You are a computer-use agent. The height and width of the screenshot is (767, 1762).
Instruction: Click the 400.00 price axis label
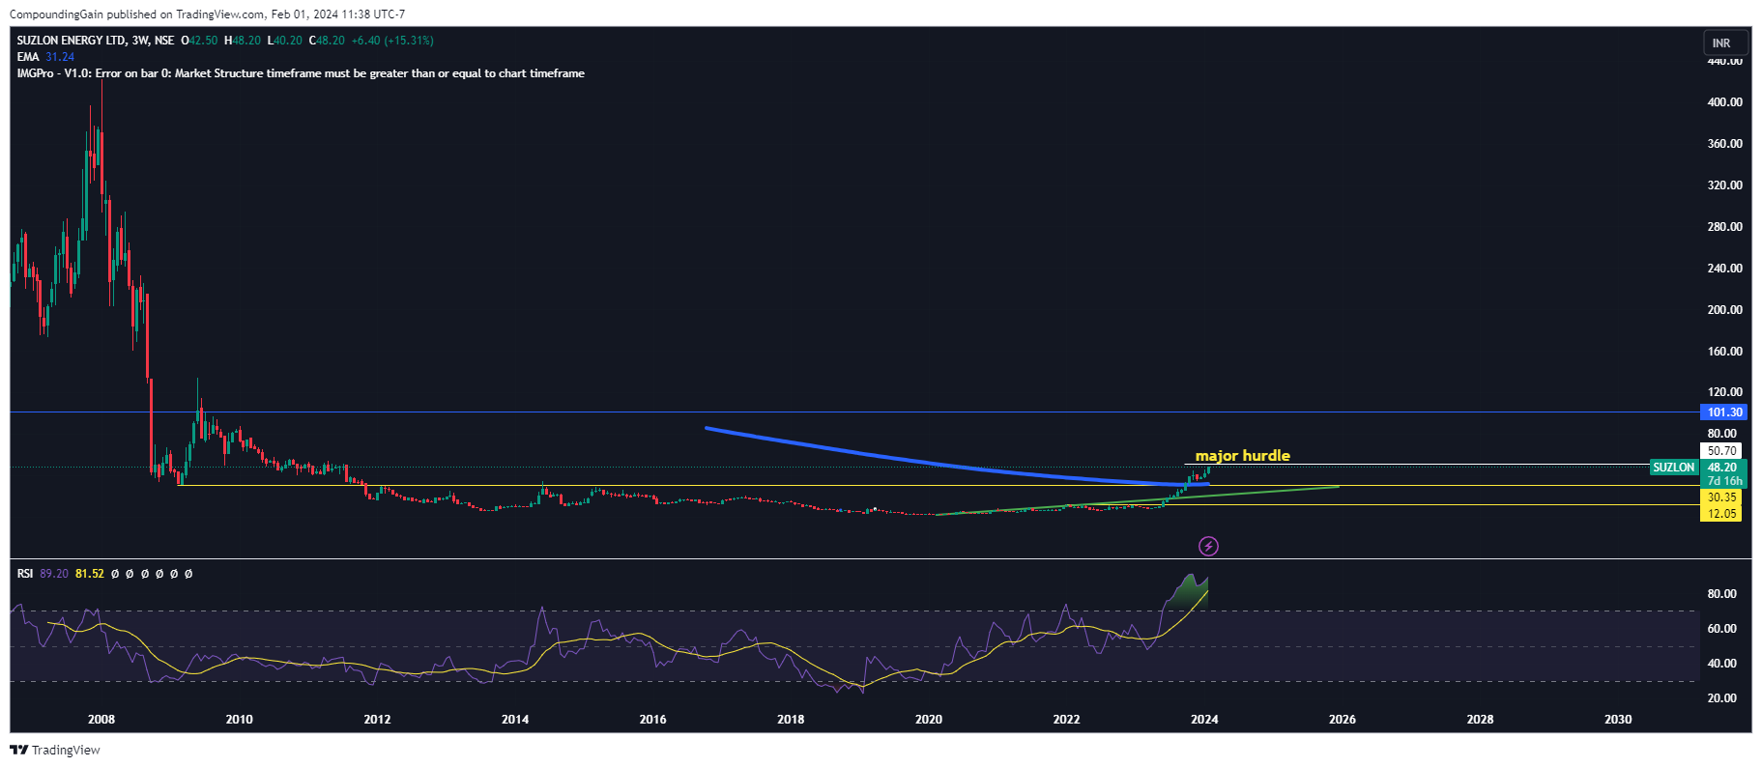[1725, 102]
